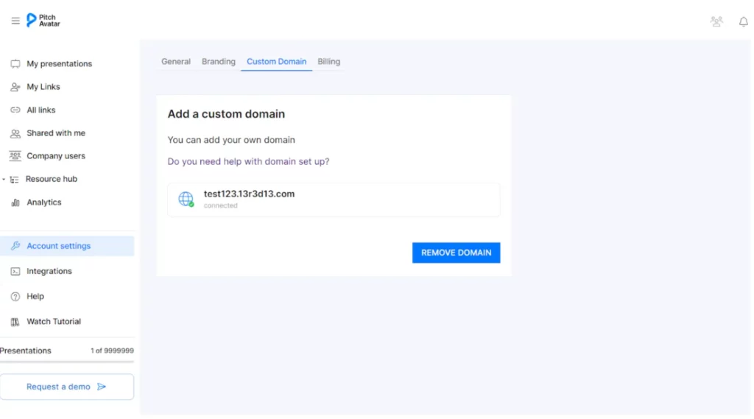The height and width of the screenshot is (419, 754).
Task: Click the Shared with me icon
Action: (15, 133)
